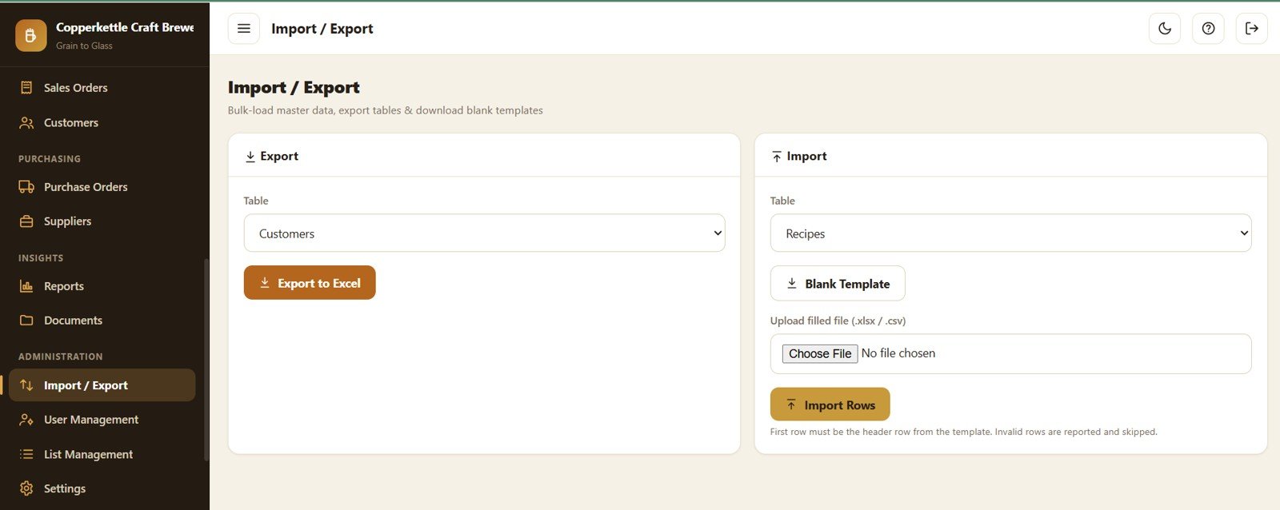This screenshot has width=1280, height=510.
Task: Open the Export table dropdown showing Customers
Action: coord(484,233)
